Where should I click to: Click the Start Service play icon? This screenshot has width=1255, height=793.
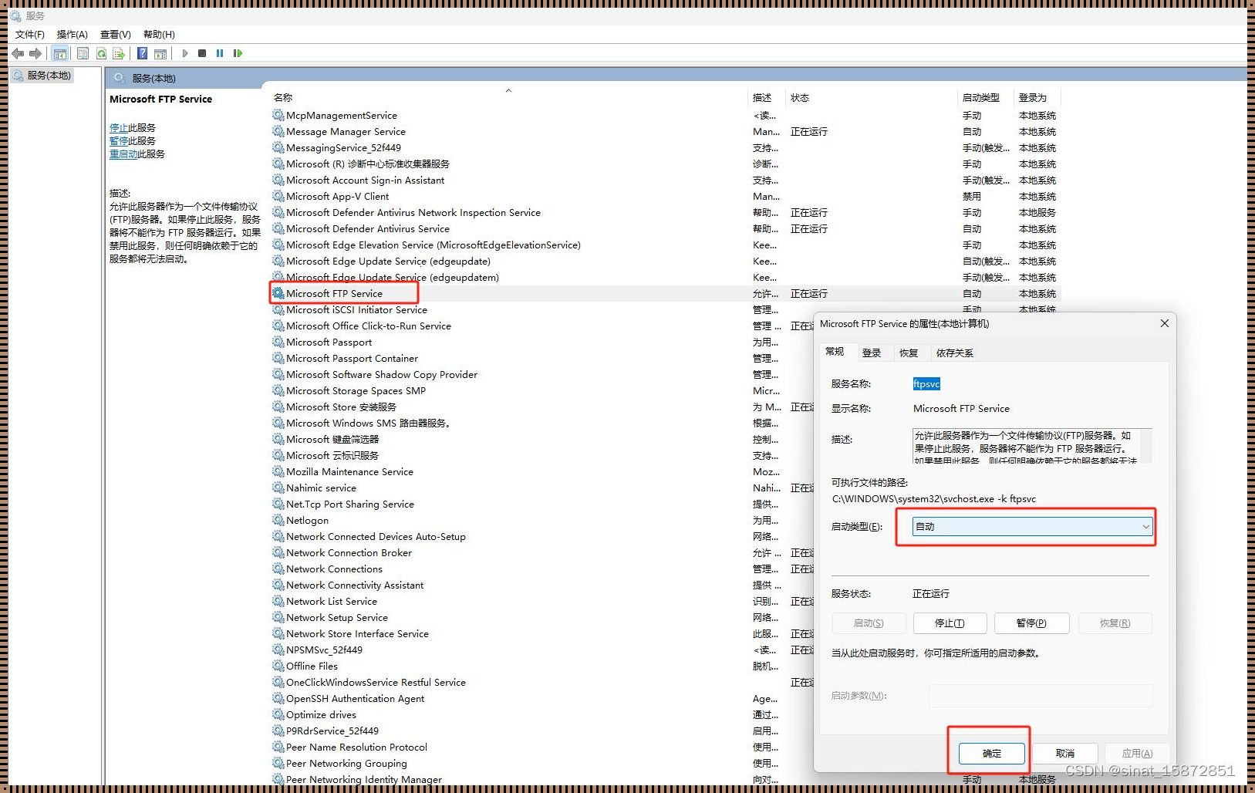click(185, 53)
